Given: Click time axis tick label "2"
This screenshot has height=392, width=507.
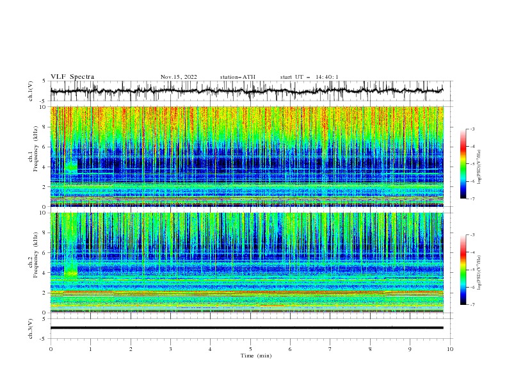Looking at the screenshot, I should click(x=131, y=349).
